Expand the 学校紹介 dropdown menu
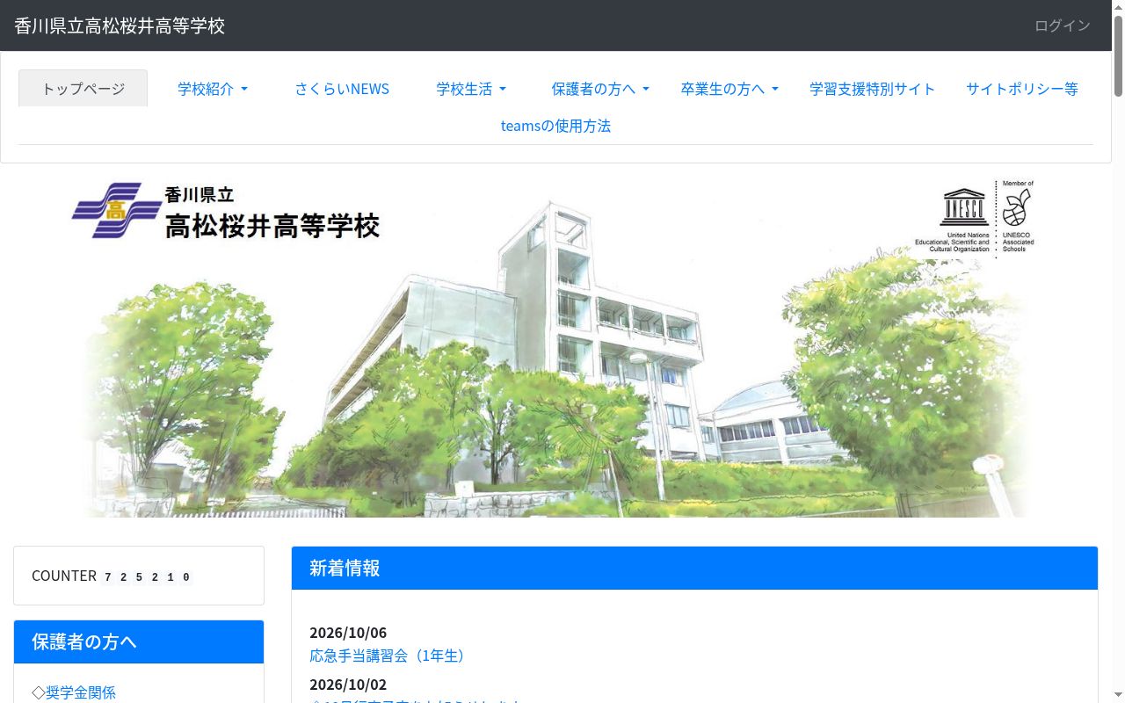The width and height of the screenshot is (1125, 703). click(213, 89)
